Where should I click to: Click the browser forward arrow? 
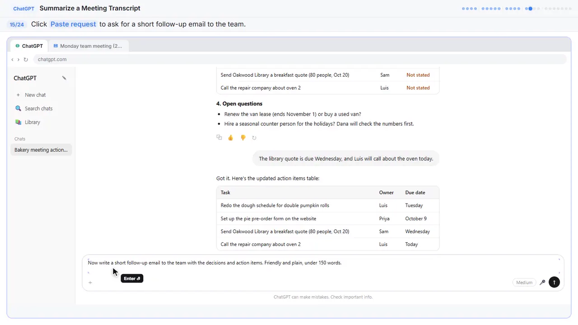click(18, 59)
